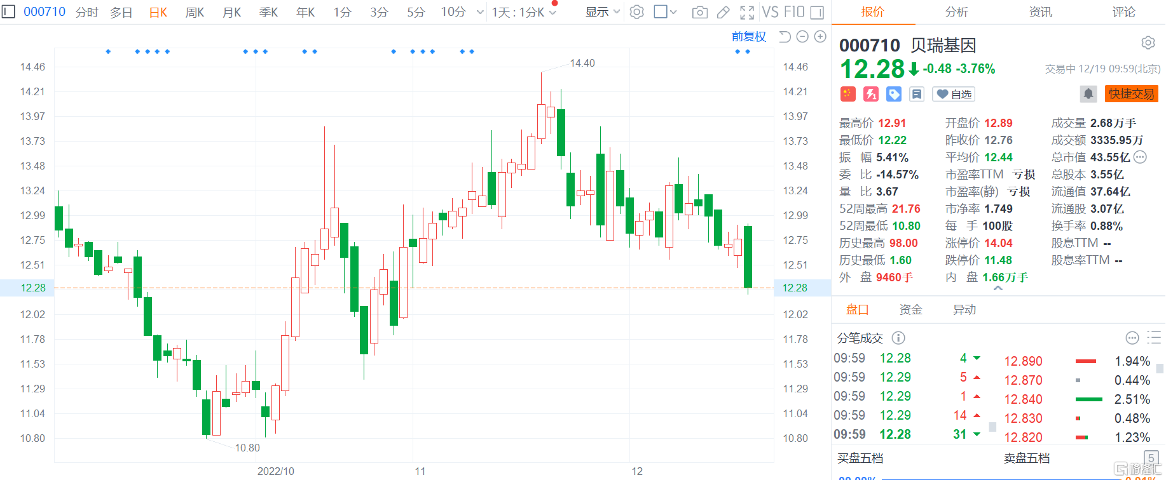Click the 10.80 low price marker

click(x=247, y=448)
